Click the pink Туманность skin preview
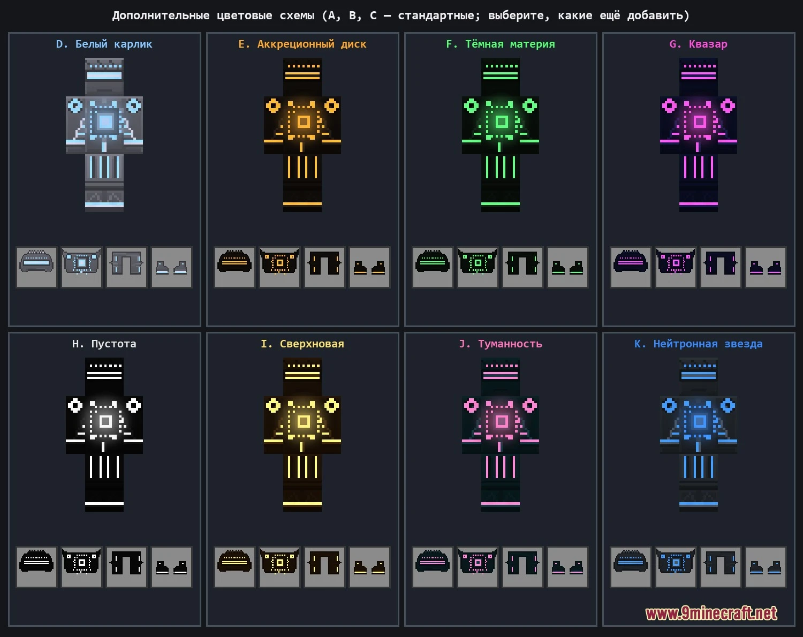The height and width of the screenshot is (637, 803). coord(501,435)
